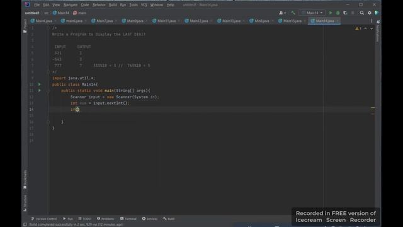Click the yellow warning stripe on scrollbar
This screenshot has width=403, height=227.
[x=373, y=108]
